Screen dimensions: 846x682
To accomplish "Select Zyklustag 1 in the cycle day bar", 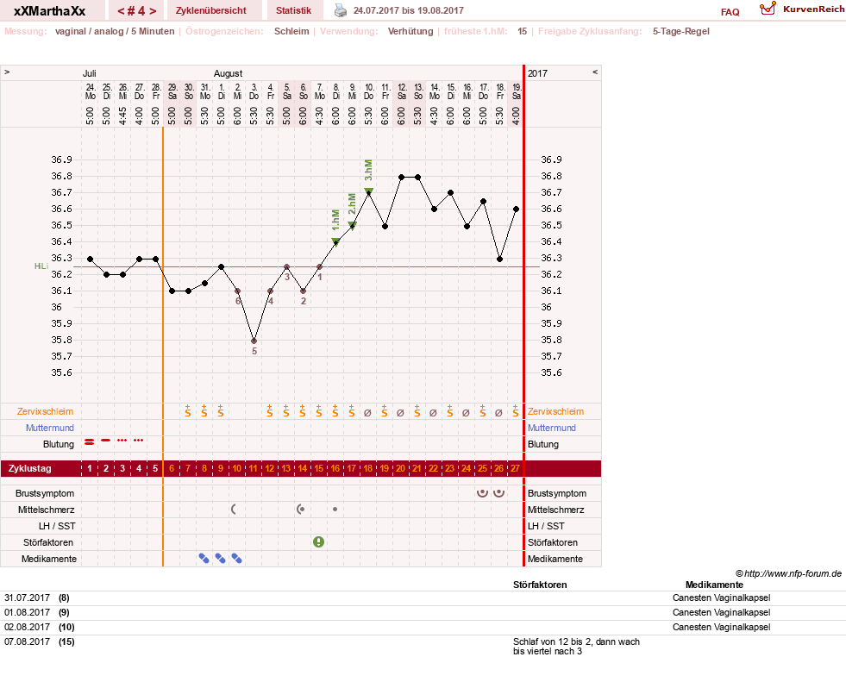I will [x=90, y=468].
